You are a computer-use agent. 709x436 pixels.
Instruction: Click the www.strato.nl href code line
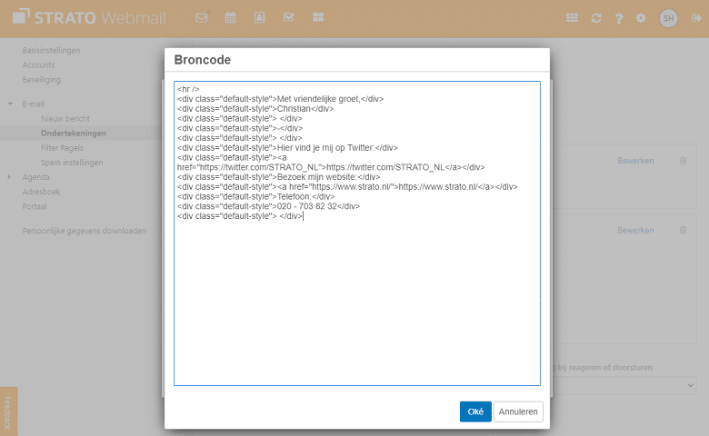pos(347,186)
